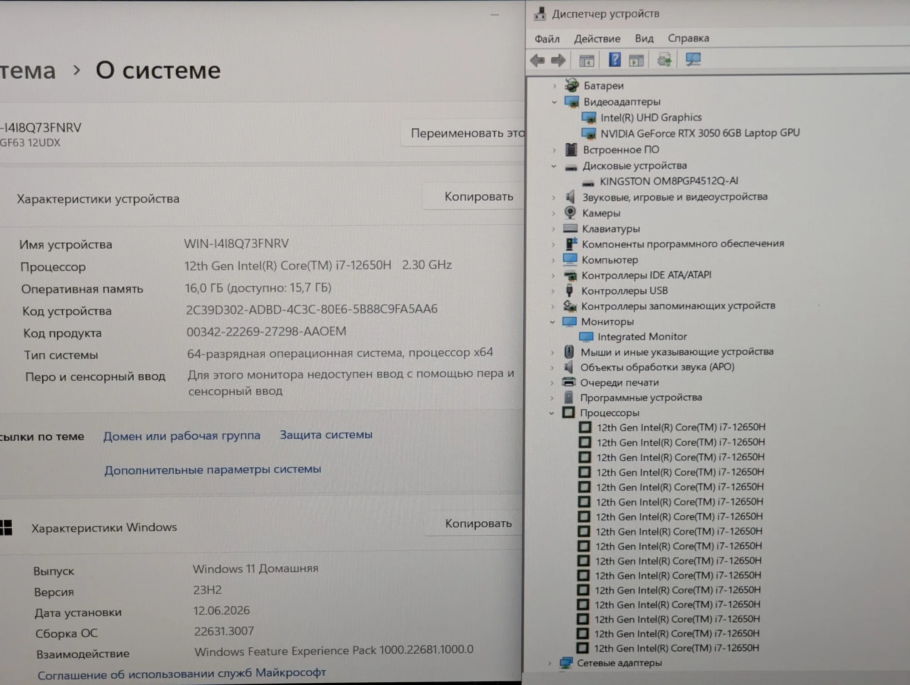Open the Действие menu
910x685 pixels.
click(x=597, y=39)
